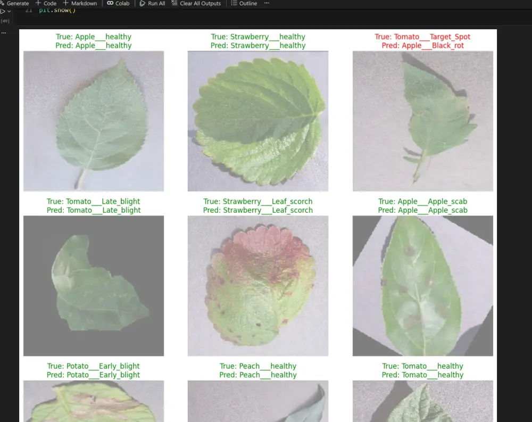
Task: Click the healthy strawberry leaf image
Action: coord(258,121)
